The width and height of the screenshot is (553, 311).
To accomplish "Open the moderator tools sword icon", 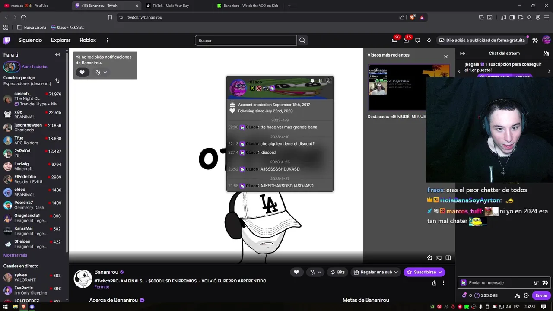I will [517, 295].
